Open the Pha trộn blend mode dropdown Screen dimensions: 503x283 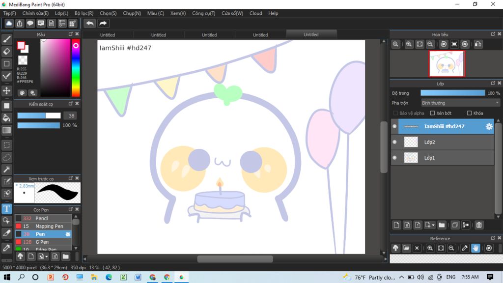[460, 103]
